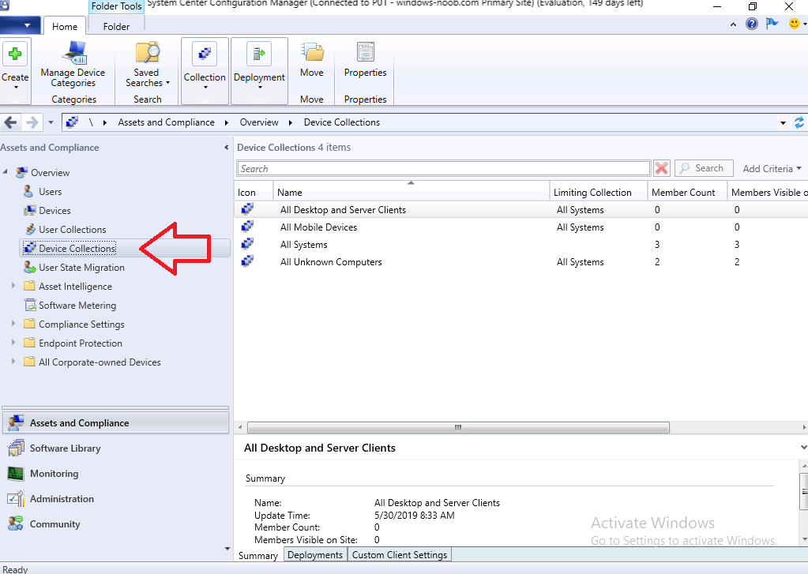The image size is (808, 574).
Task: Open the Summary details tab
Action: [258, 556]
